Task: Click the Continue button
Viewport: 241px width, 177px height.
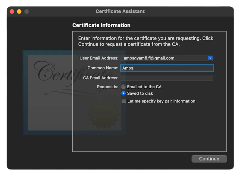Action: click(x=209, y=159)
